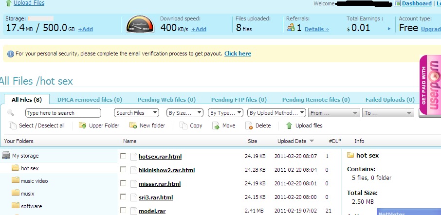Switch to Failed Uploads tab
Viewport: 441px width, 215px height.
tap(390, 100)
